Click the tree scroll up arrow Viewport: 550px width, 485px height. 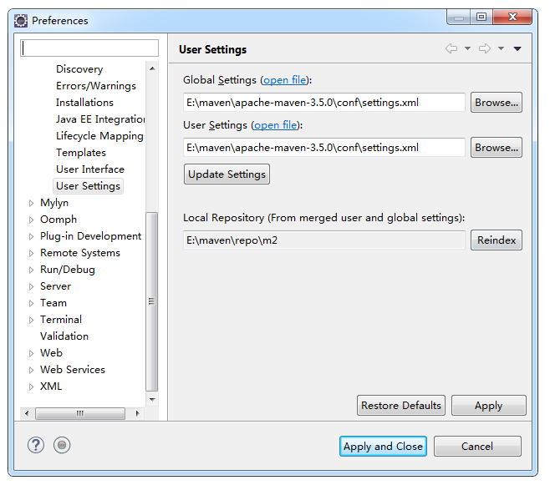pyautogui.click(x=152, y=68)
